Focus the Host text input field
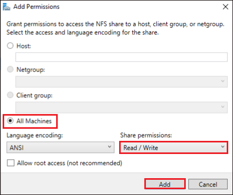Image resolution: width=233 pixels, height=195 pixels. pos(121,57)
